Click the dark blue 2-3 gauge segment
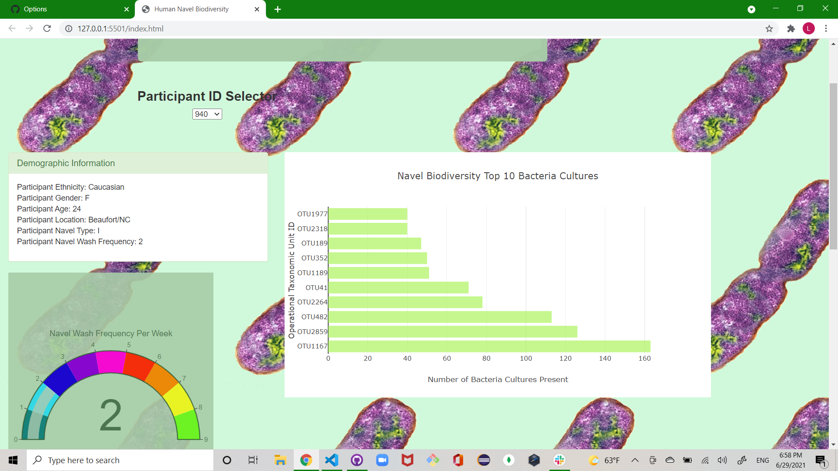The height and width of the screenshot is (471, 838). (x=61, y=379)
